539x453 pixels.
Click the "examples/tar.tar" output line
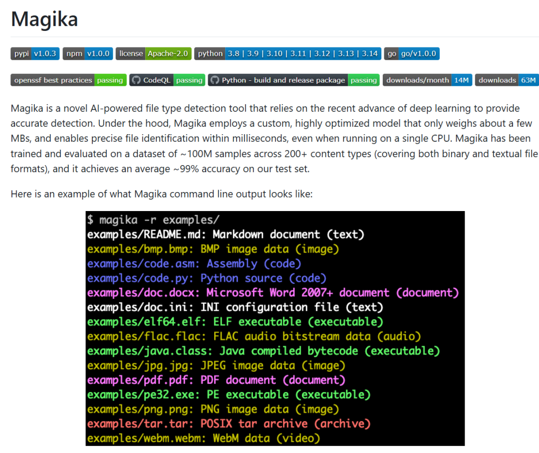click(229, 424)
